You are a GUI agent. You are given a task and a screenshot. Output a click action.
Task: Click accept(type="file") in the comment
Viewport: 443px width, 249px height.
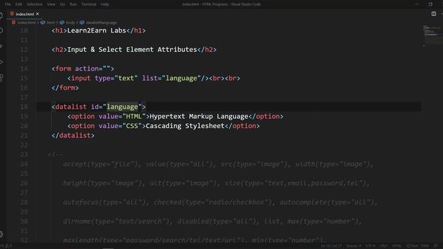pyautogui.click(x=100, y=164)
